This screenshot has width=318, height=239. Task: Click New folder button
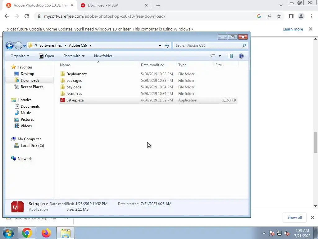coord(103,56)
